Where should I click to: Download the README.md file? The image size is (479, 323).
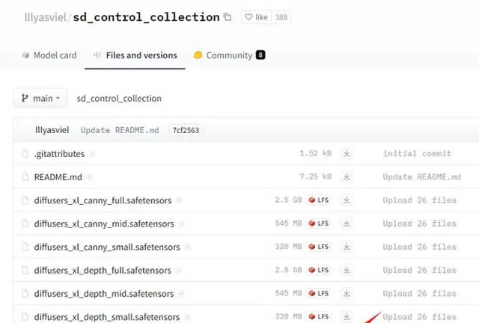[347, 176]
